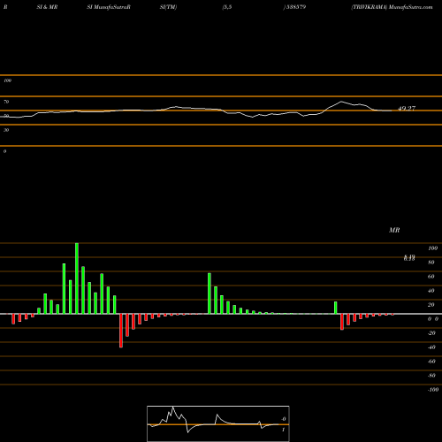Screen dimensions: 442x442
Task: Click the MR axis label '20'
Action: click(x=431, y=305)
